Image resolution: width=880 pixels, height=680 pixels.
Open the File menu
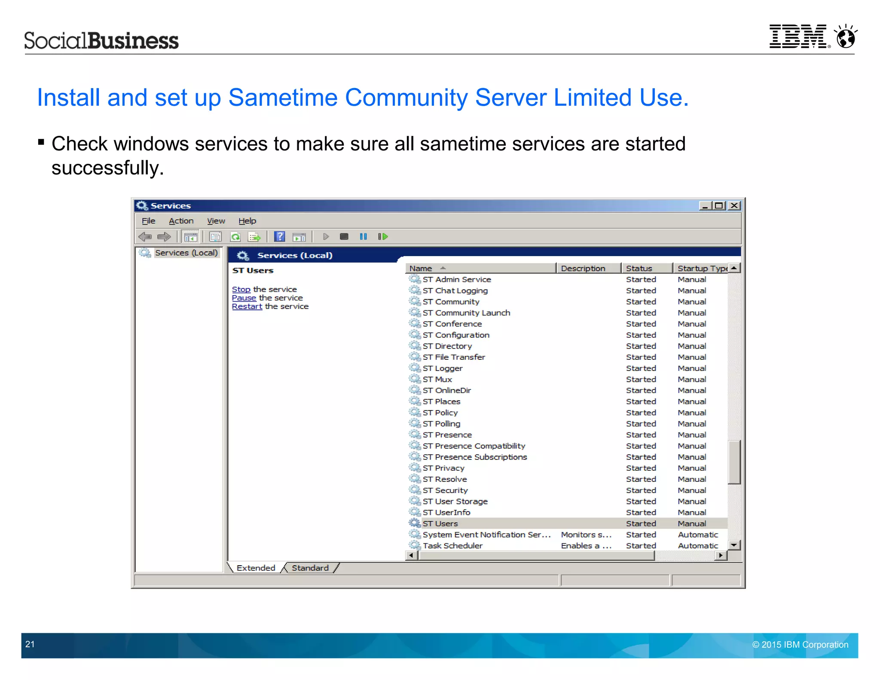tap(149, 221)
